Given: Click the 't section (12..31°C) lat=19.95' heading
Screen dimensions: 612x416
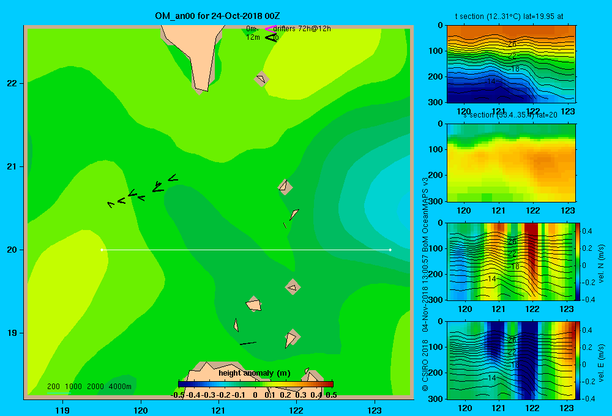Looking at the screenshot, I should tap(509, 17).
